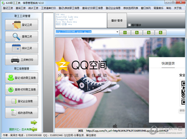Open 查询\打印职工信息 in the sidebar
187x139 pixels.
click(x=22, y=89)
